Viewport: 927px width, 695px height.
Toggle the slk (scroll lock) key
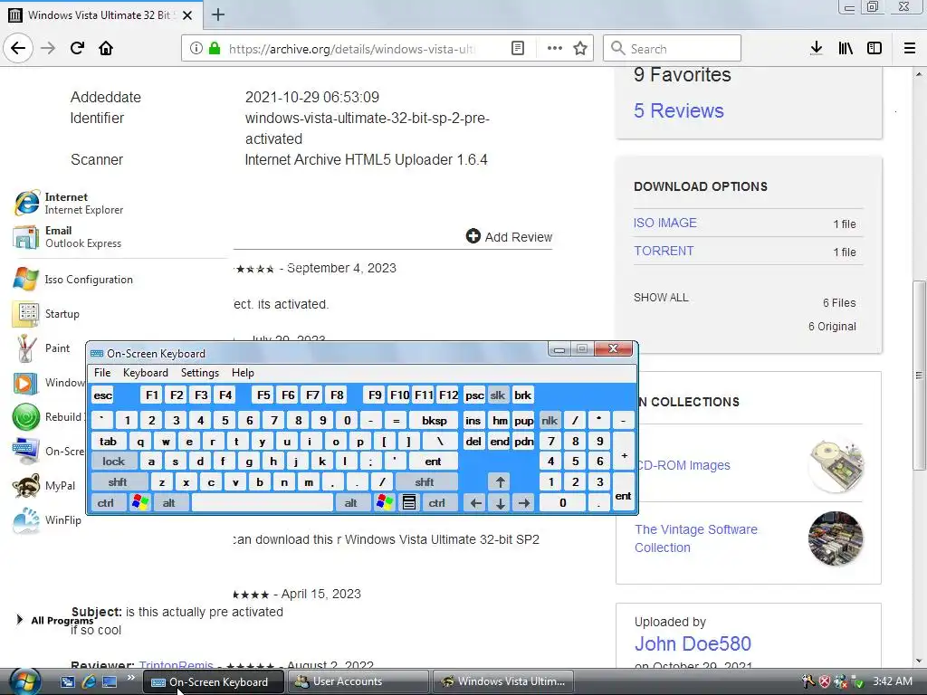coord(498,395)
